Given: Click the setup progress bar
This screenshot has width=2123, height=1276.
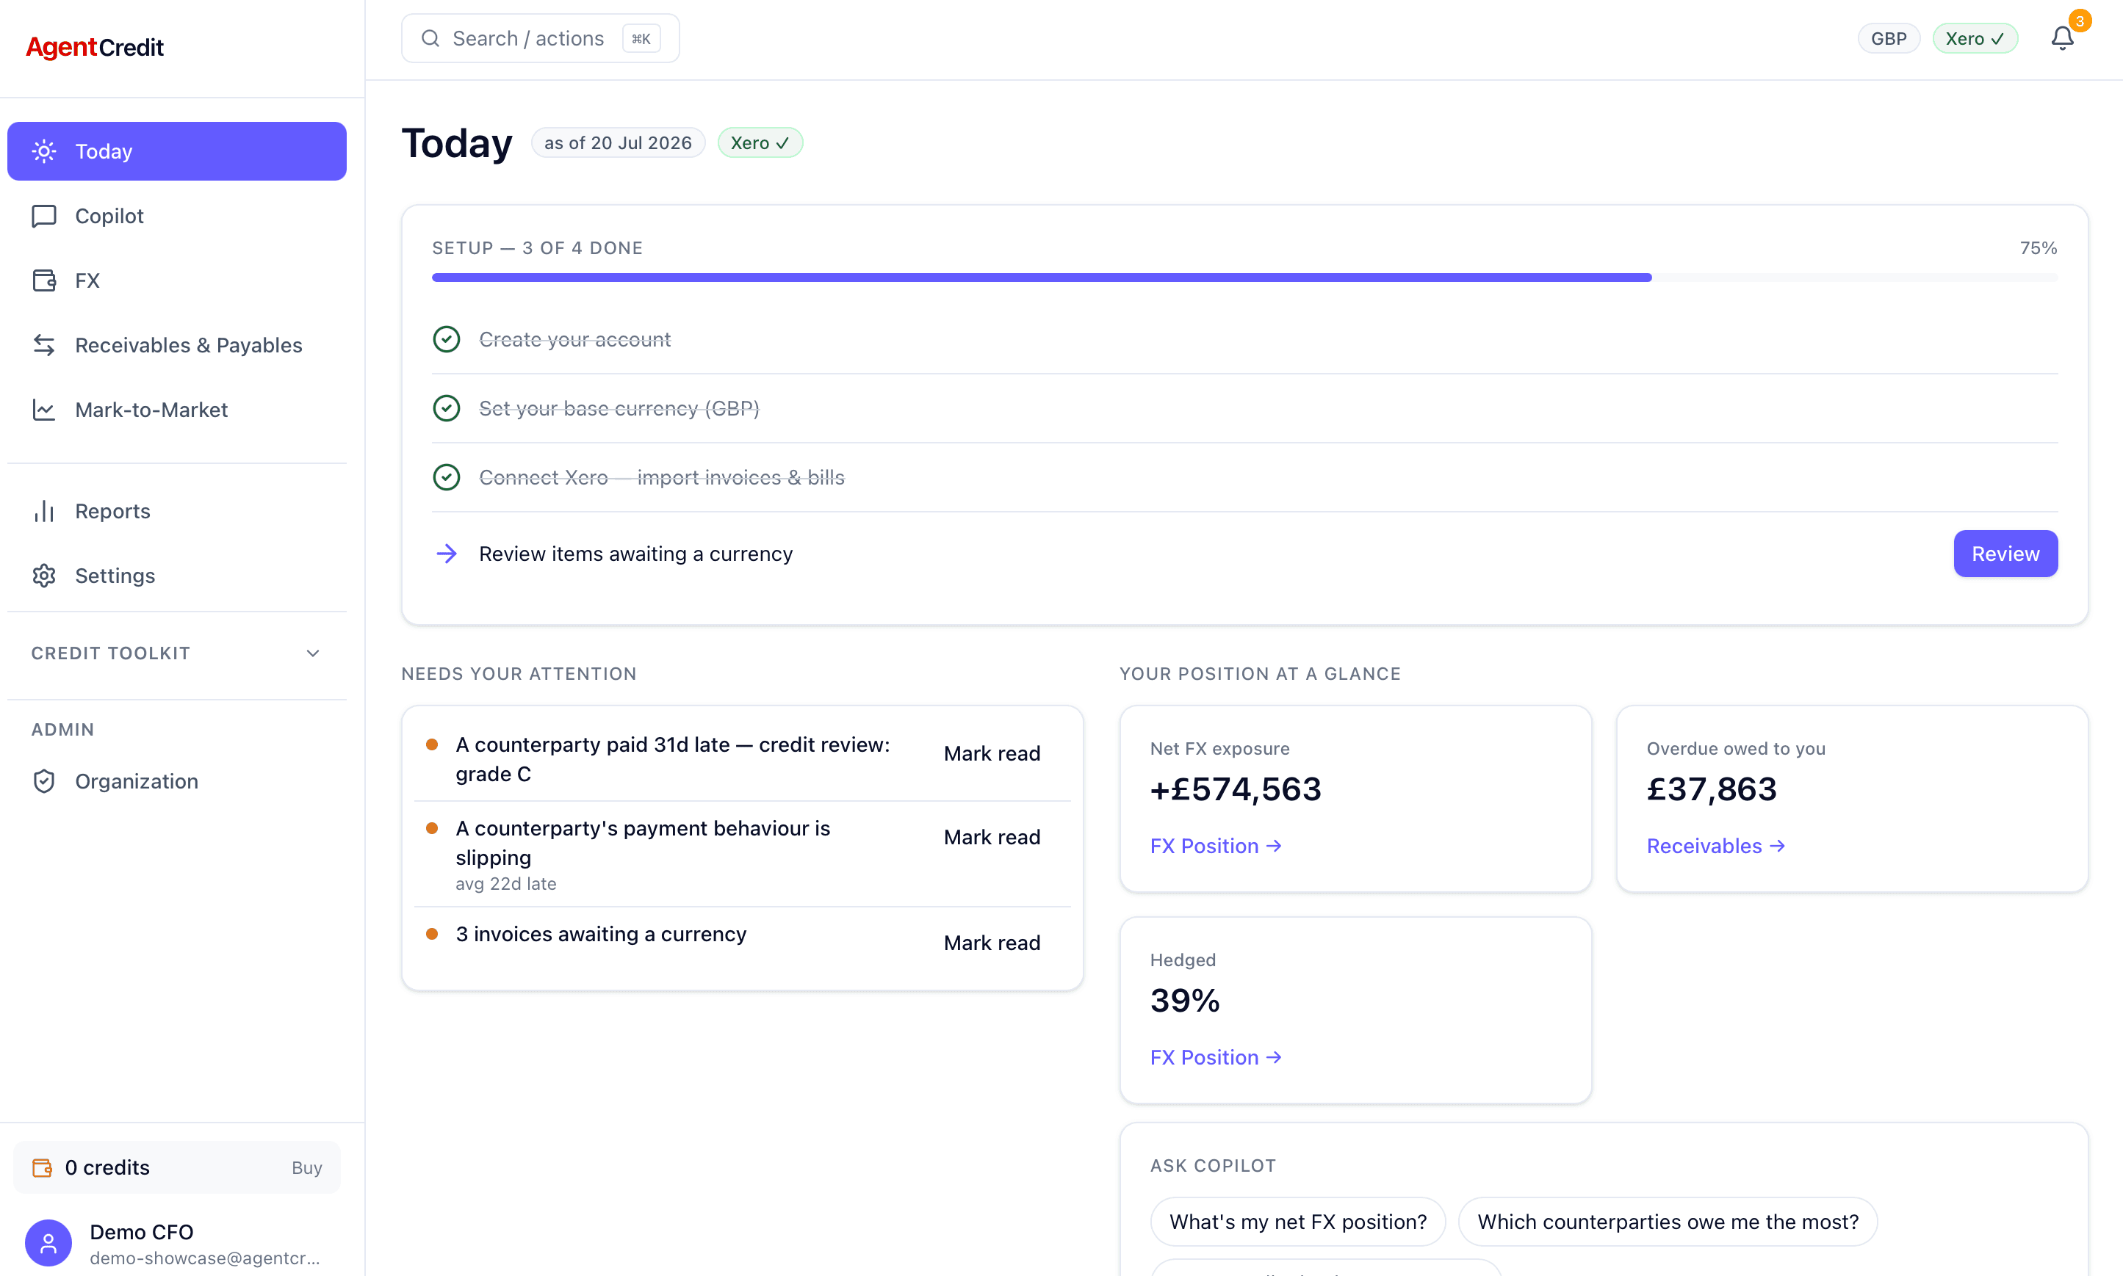Looking at the screenshot, I should [x=1244, y=278].
